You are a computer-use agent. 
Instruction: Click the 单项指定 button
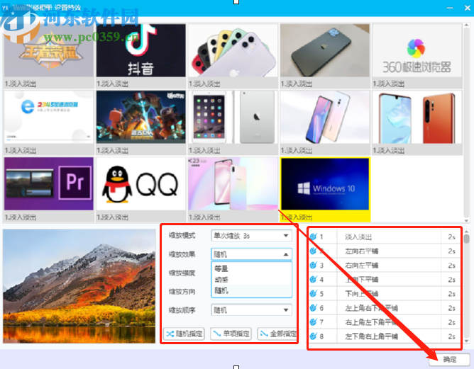[x=231, y=334]
